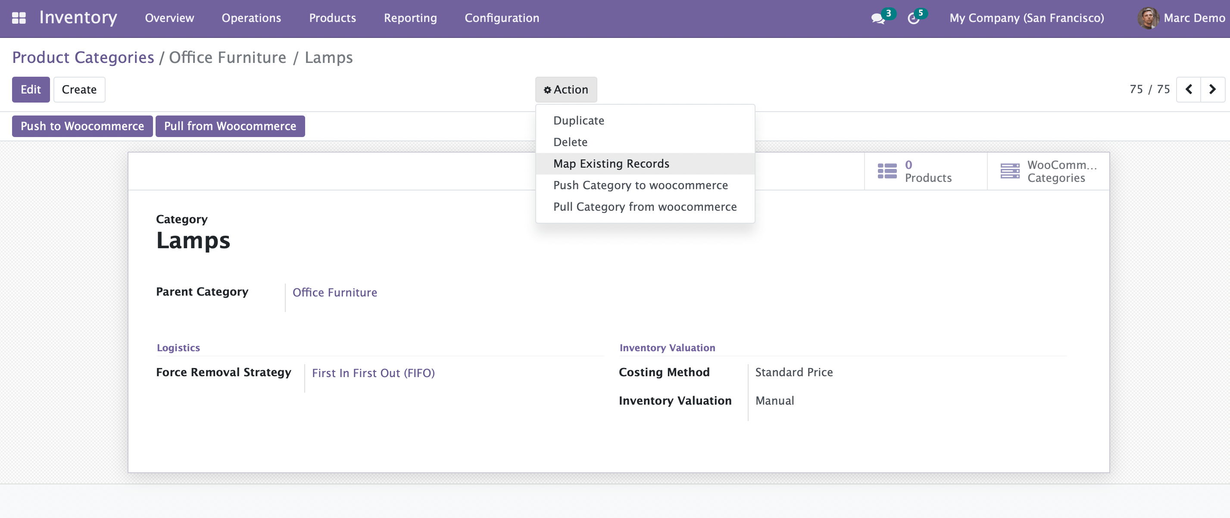Go to next record with right chevron
The height and width of the screenshot is (518, 1230).
pyautogui.click(x=1212, y=89)
